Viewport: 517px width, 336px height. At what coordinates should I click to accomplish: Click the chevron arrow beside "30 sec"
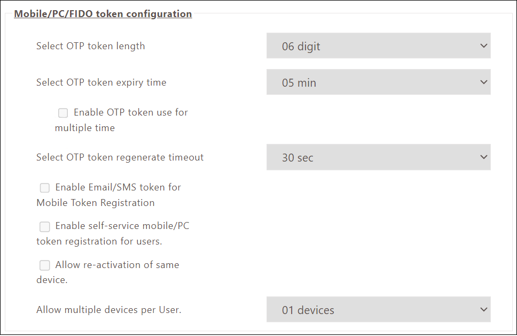click(484, 157)
